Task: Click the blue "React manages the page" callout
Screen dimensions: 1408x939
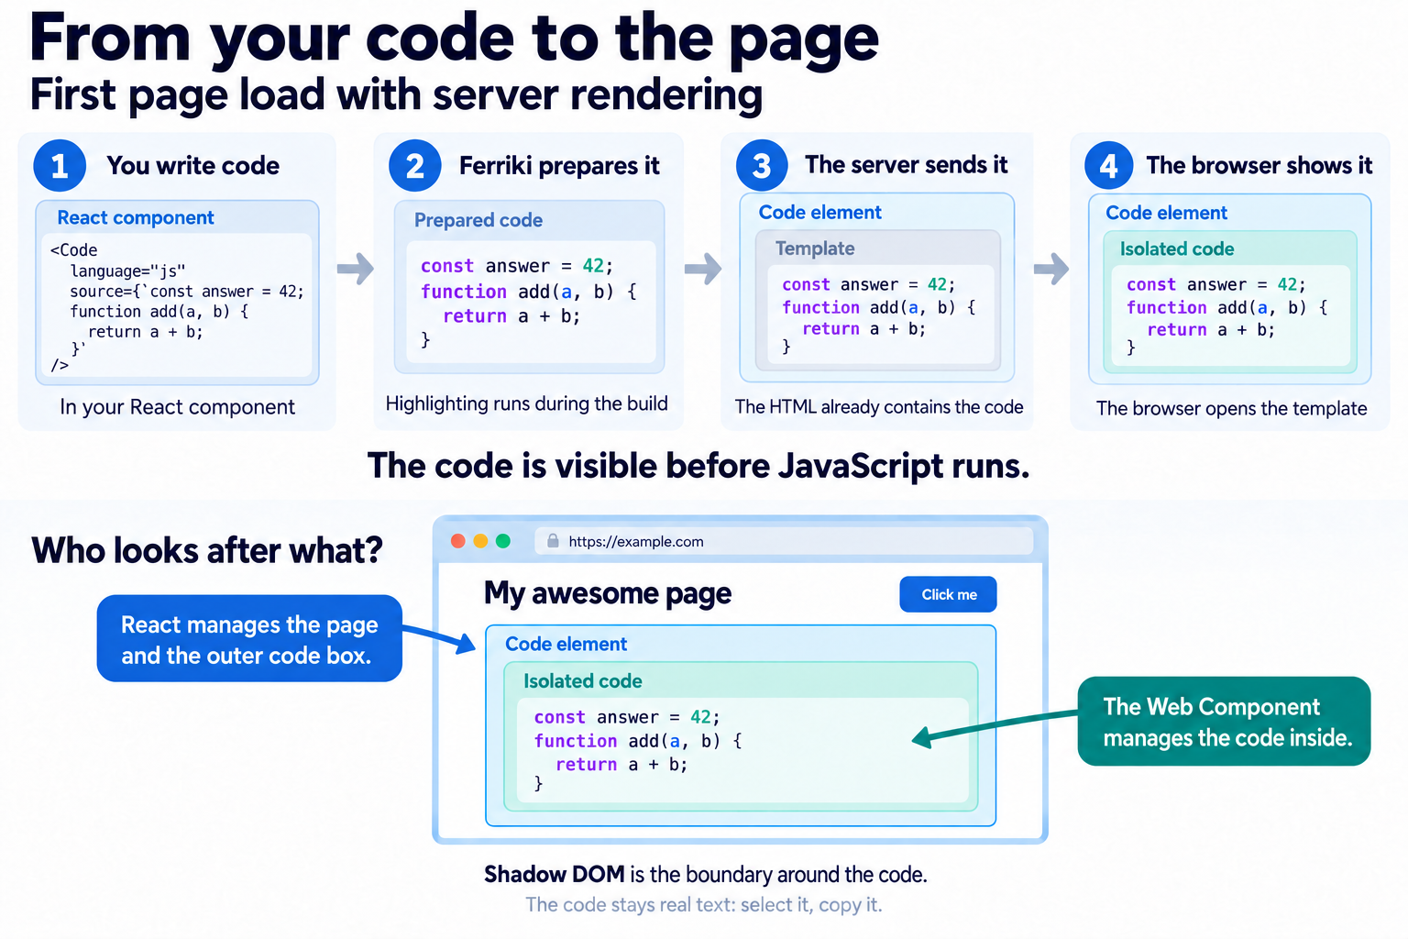Action: coord(249,639)
